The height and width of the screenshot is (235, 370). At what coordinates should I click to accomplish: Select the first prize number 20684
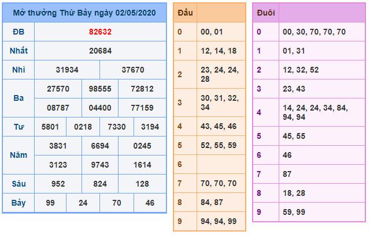point(100,51)
